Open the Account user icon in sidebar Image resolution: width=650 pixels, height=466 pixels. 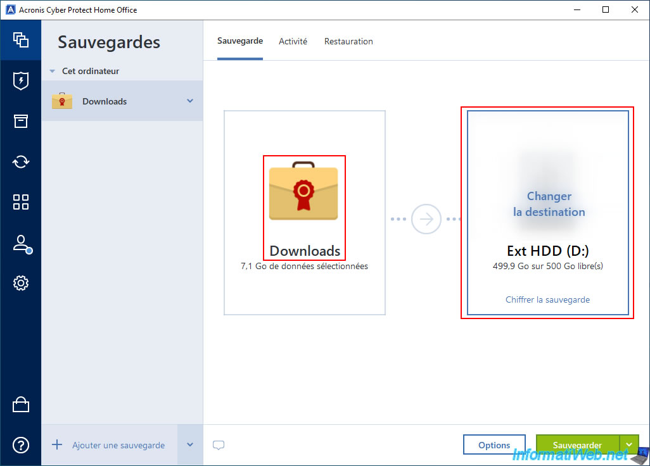pyautogui.click(x=22, y=244)
